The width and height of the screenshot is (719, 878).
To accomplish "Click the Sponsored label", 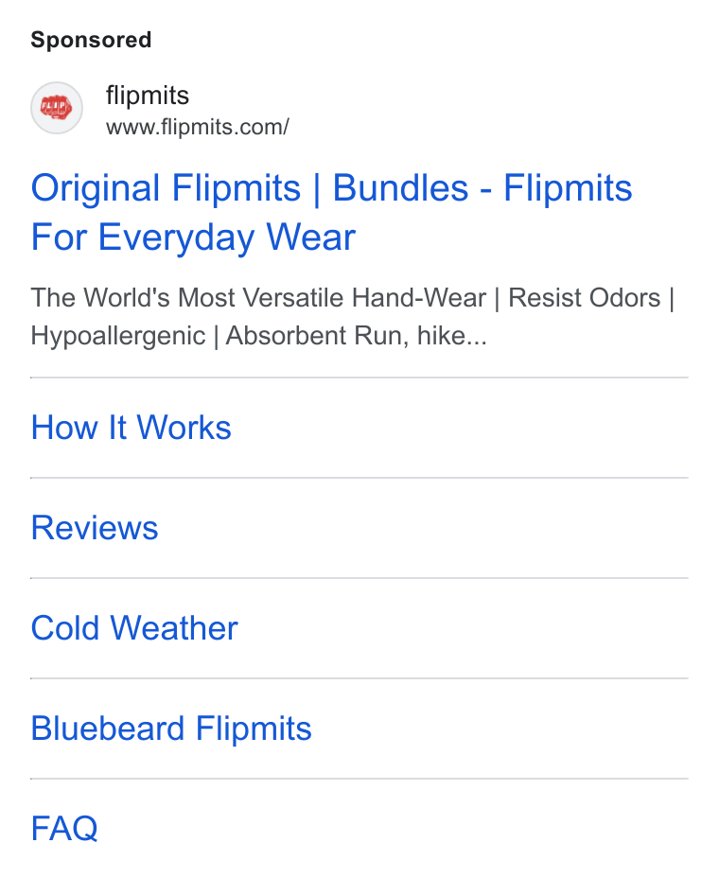I will pyautogui.click(x=91, y=40).
